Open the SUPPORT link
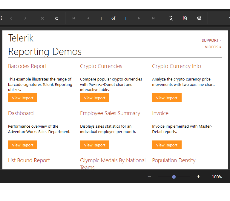Screen dimensions: 230x201 point(211,40)
